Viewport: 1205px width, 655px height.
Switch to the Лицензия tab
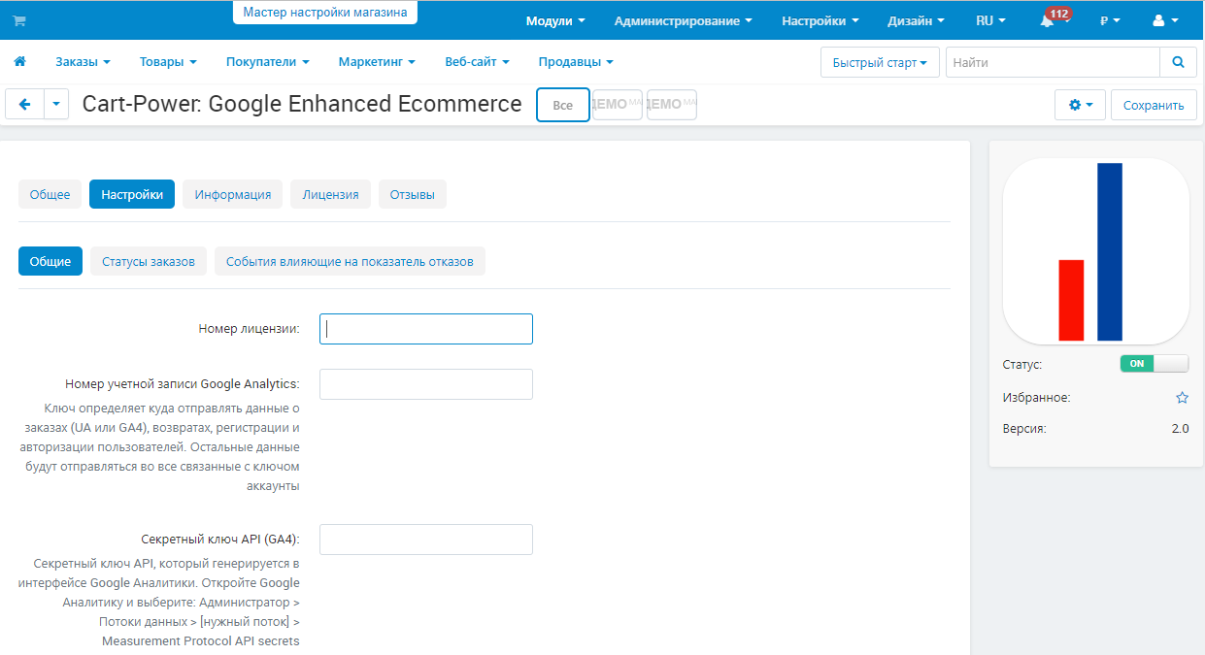pos(330,194)
